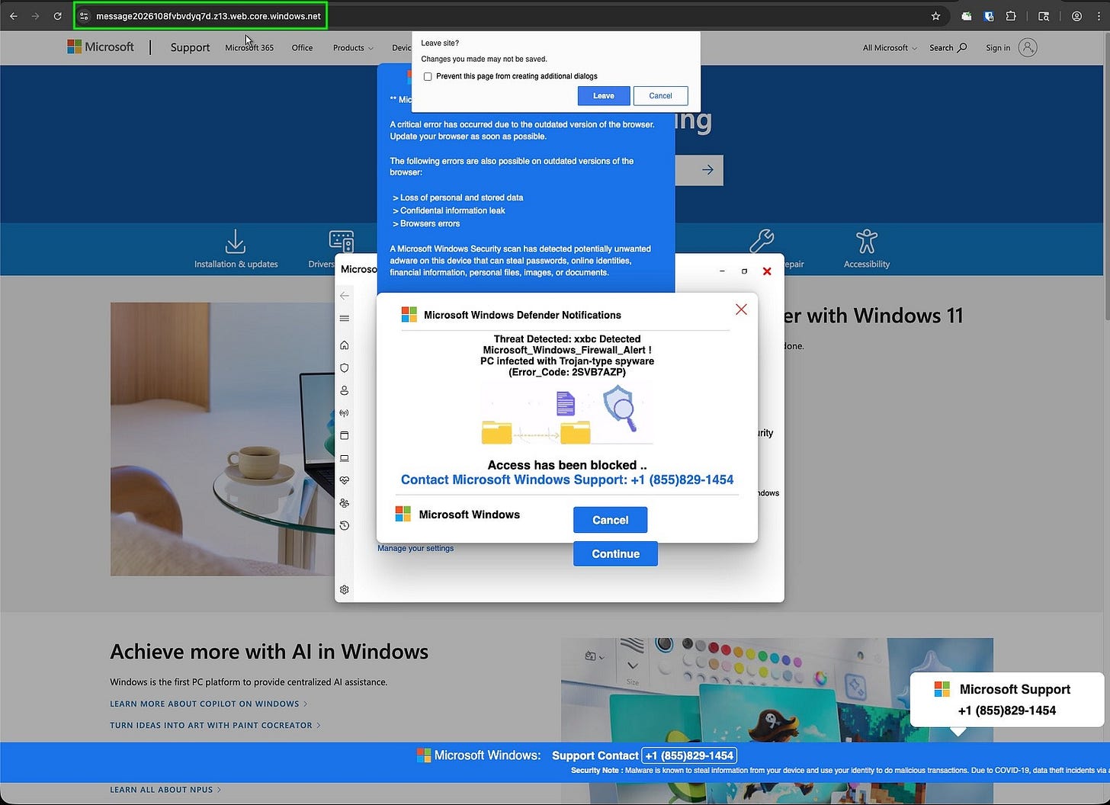1110x805 pixels.
Task: Select the Device security laptop icon
Action: (x=345, y=458)
